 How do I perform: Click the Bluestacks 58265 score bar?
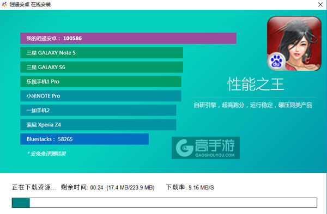tap(84, 139)
